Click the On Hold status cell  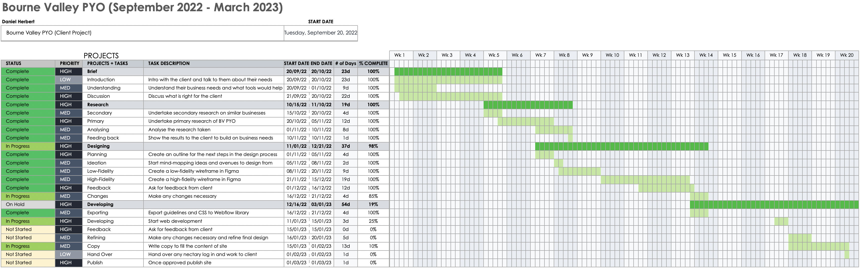coord(28,204)
